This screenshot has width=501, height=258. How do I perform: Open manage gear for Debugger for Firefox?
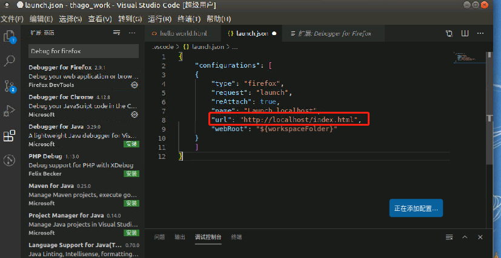tap(134, 85)
